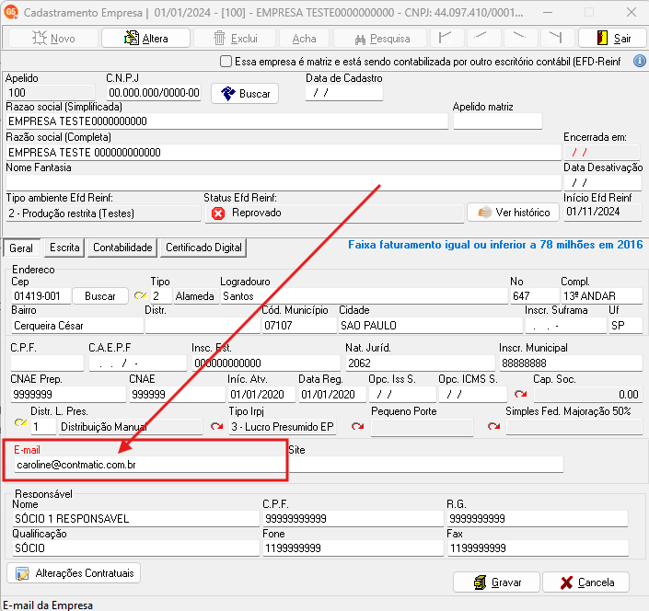Click the Cep field 01419-001

point(41,296)
